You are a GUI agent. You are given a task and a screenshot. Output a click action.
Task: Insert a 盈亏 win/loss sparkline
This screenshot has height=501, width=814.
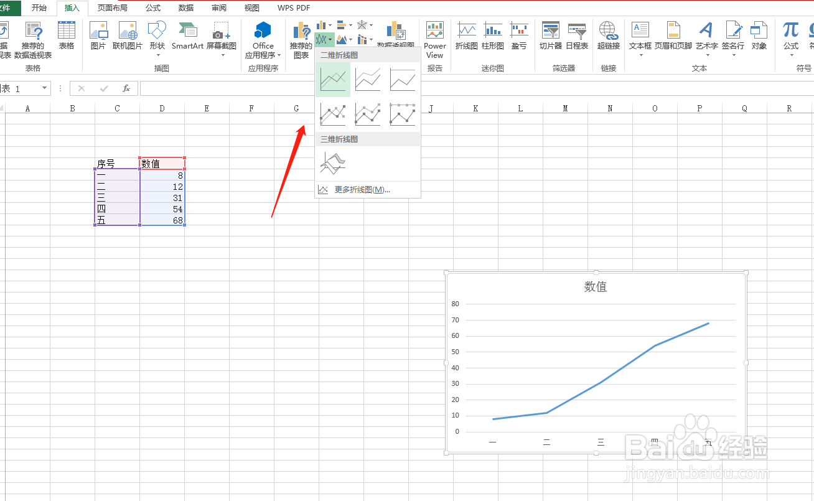[519, 35]
